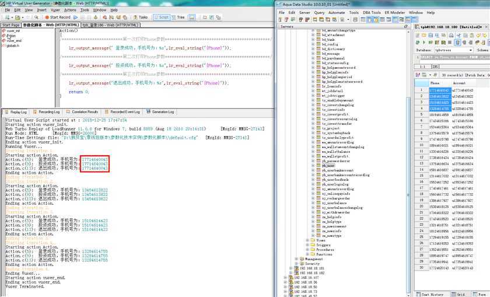Click the compile script icon in VuGen toolbar
The image size is (490, 297).
pos(96,17)
